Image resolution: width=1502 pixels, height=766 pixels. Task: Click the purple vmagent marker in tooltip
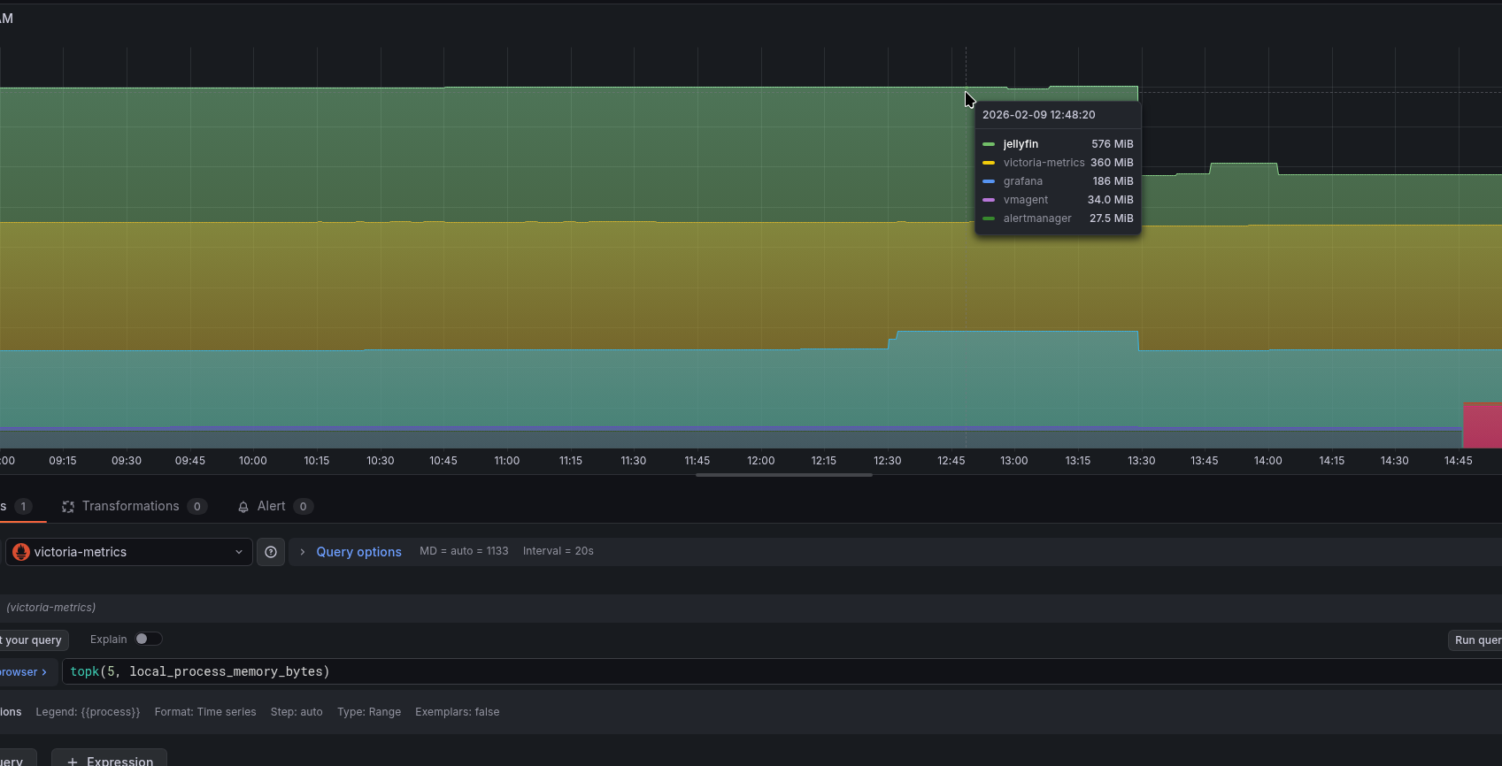(x=989, y=200)
